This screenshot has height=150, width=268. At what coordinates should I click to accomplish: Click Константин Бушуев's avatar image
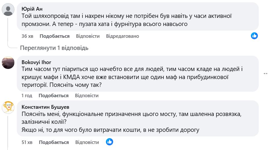point(8,107)
